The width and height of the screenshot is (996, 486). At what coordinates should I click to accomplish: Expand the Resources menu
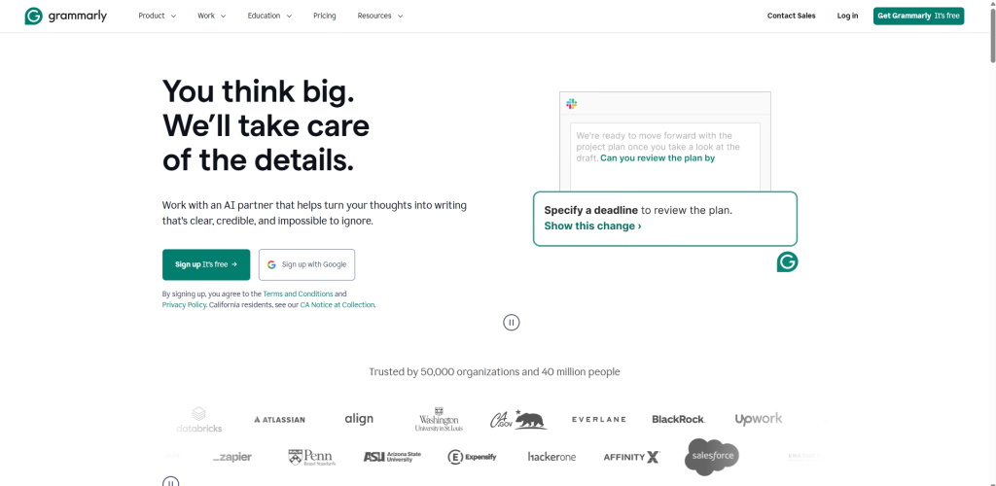(x=380, y=16)
